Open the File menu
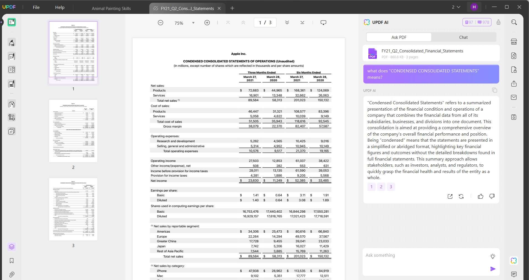This screenshot has height=280, width=529. (36, 7)
